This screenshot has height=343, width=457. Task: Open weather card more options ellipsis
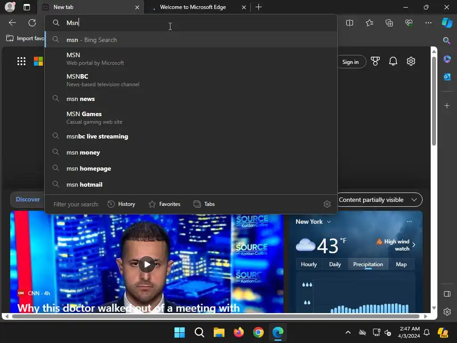tap(409, 222)
